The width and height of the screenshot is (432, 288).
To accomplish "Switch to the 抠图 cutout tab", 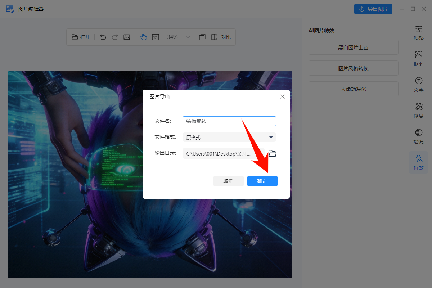I will [418, 59].
